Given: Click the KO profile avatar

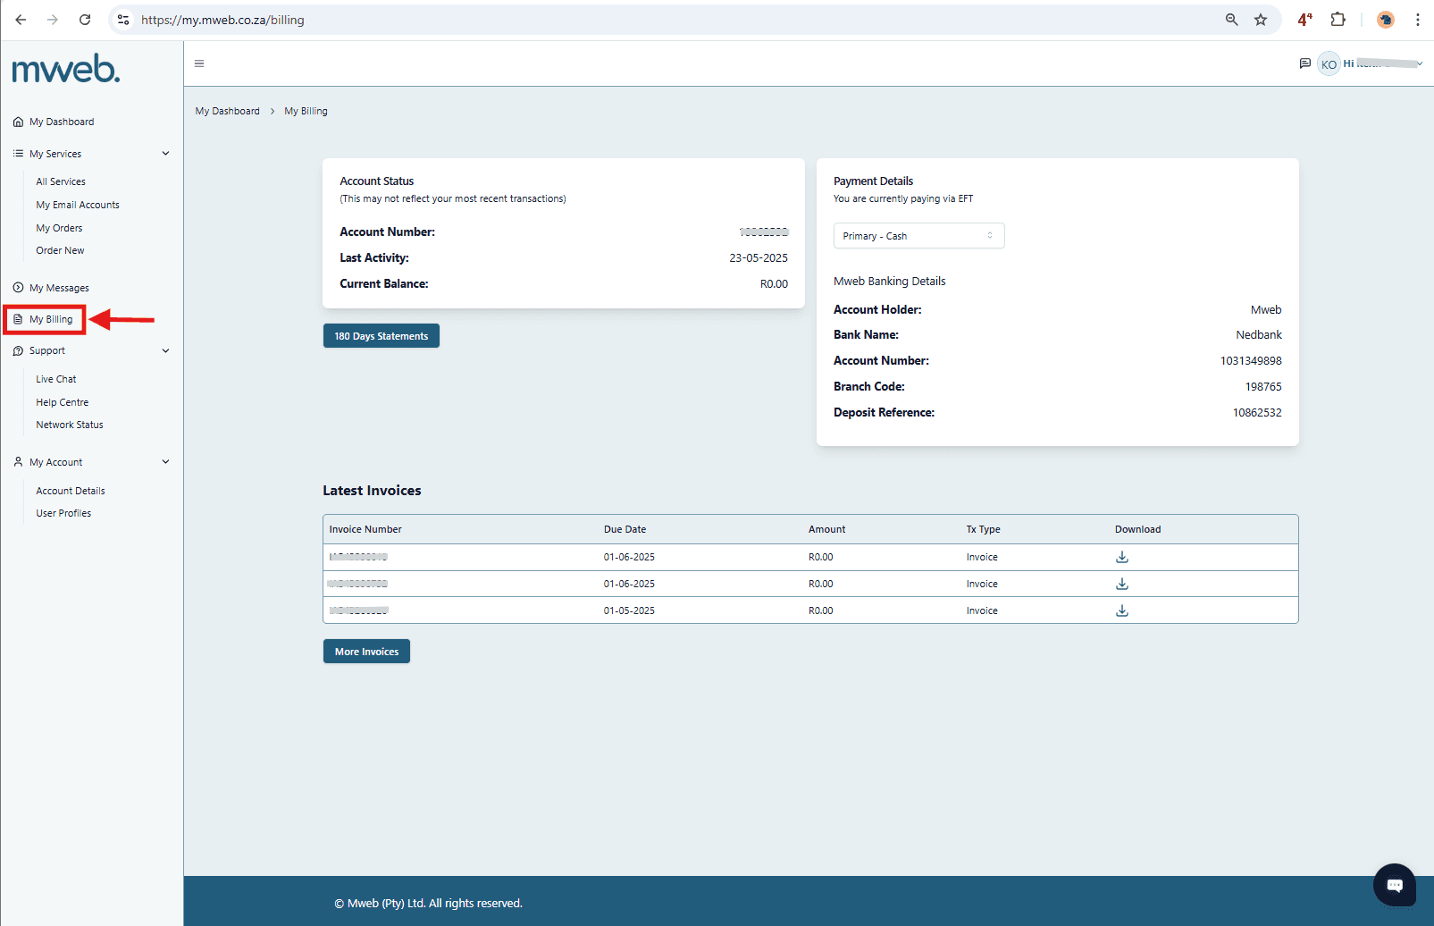Looking at the screenshot, I should click(x=1329, y=63).
